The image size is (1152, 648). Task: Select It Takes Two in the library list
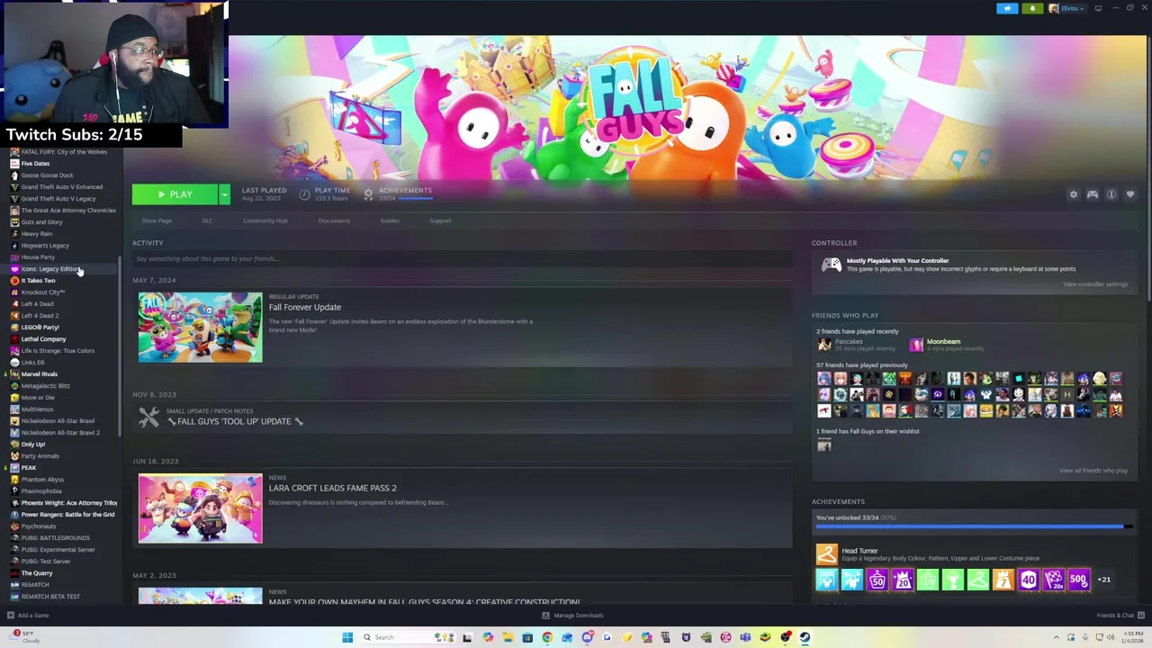(x=38, y=281)
